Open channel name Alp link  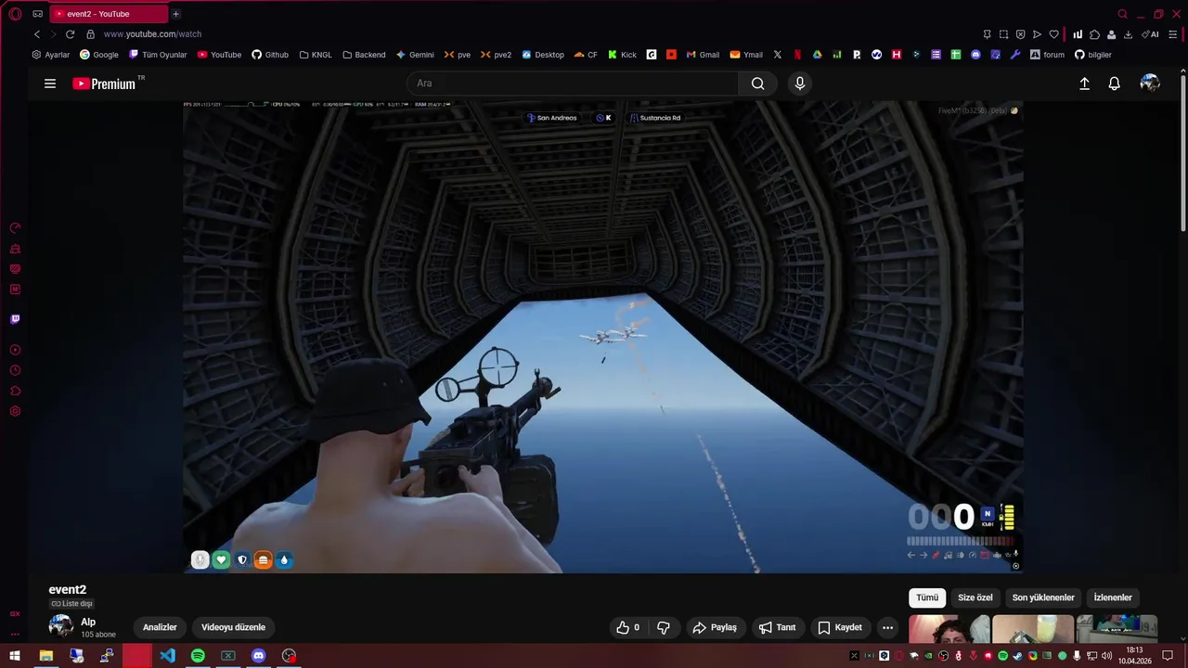tap(88, 622)
